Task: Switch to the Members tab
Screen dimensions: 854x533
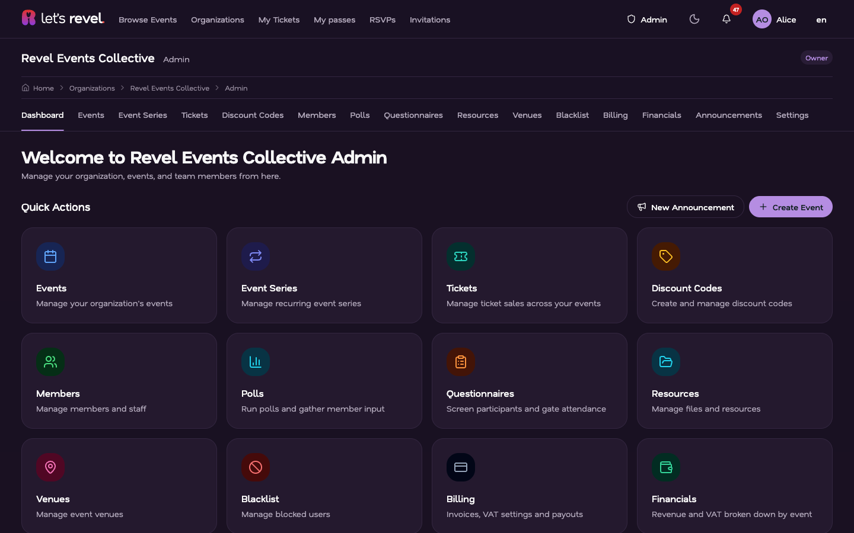Action: (x=317, y=115)
